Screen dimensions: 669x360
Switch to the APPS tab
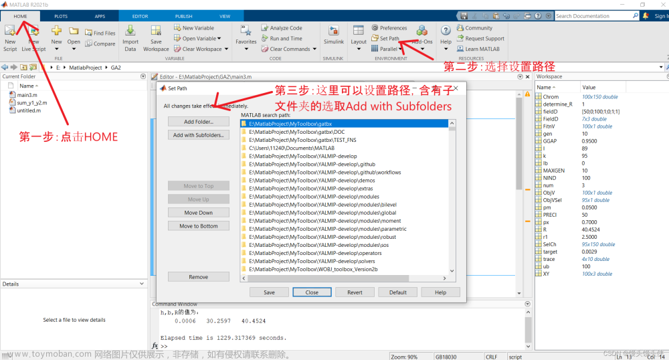click(x=100, y=16)
